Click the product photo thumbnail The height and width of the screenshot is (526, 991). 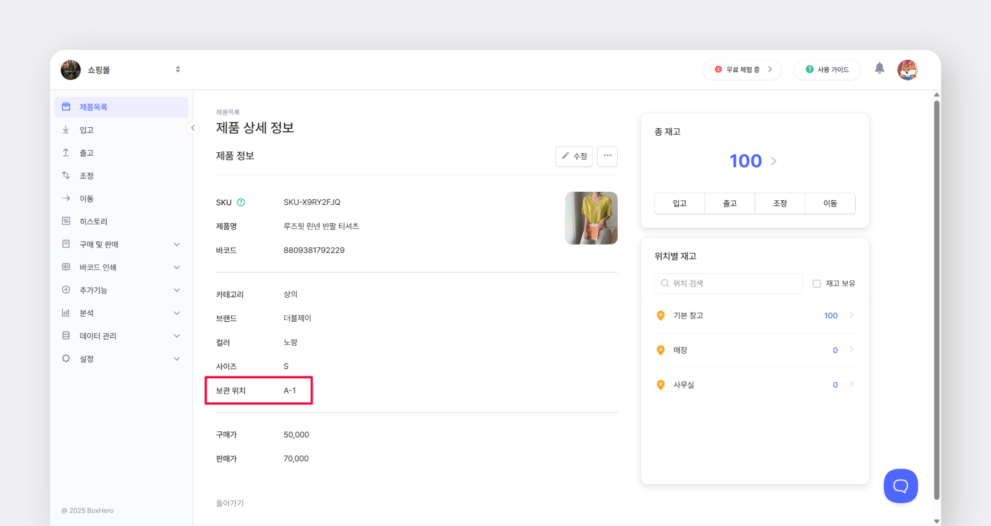click(x=591, y=217)
